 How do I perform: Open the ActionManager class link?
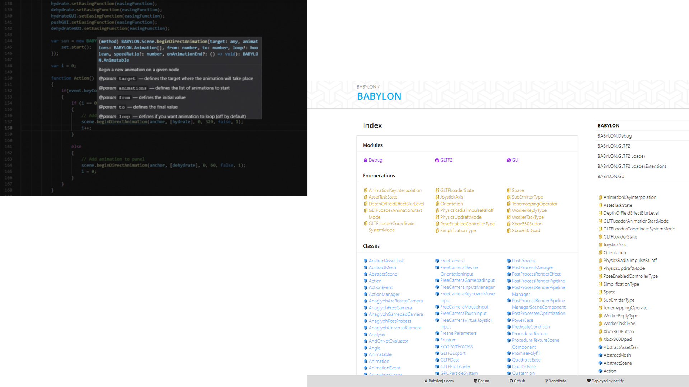[x=384, y=294]
